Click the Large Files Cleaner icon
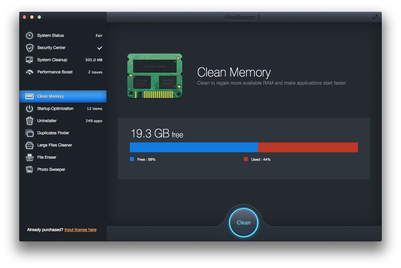The width and height of the screenshot is (401, 268). click(x=29, y=145)
